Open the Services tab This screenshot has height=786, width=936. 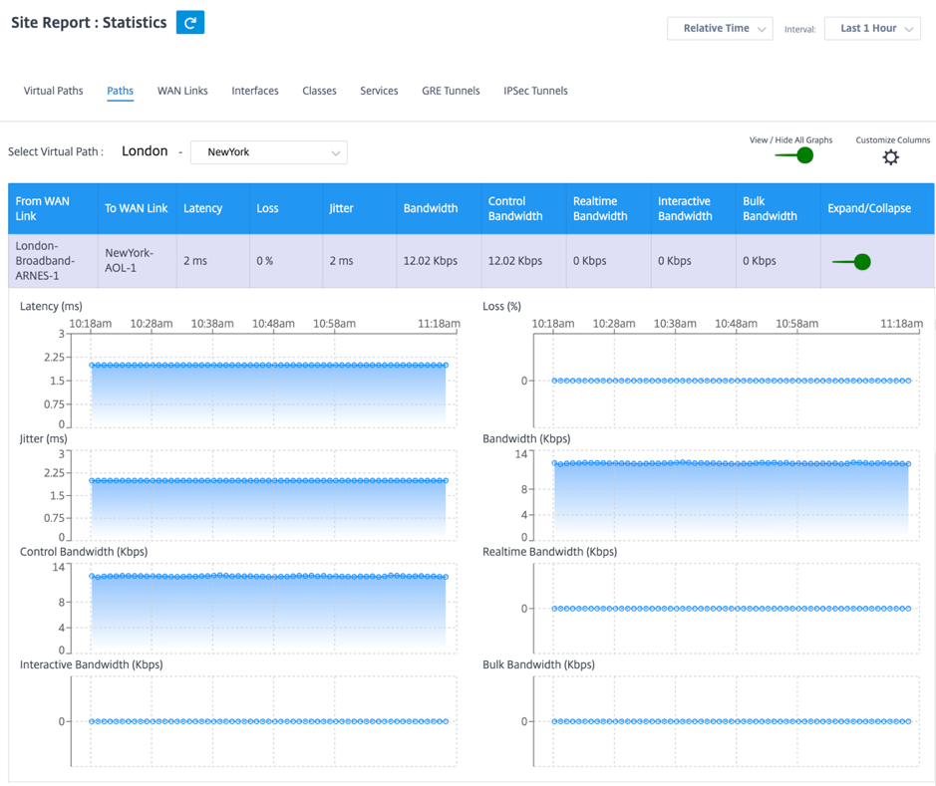click(379, 91)
